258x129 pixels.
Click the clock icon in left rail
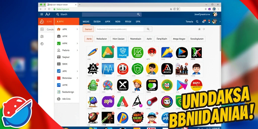42,44
